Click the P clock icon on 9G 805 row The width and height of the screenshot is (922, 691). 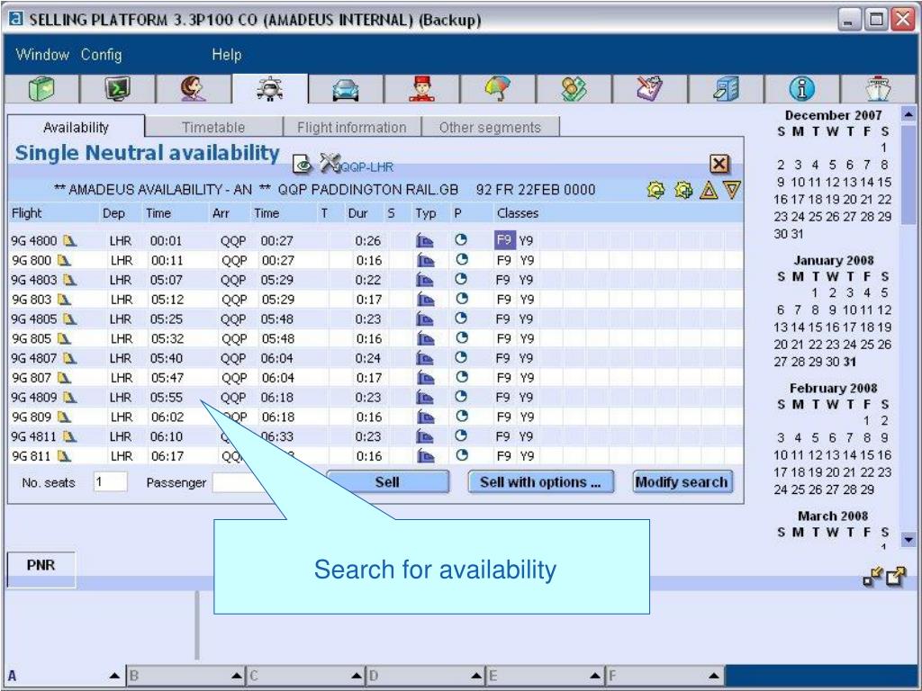point(462,337)
